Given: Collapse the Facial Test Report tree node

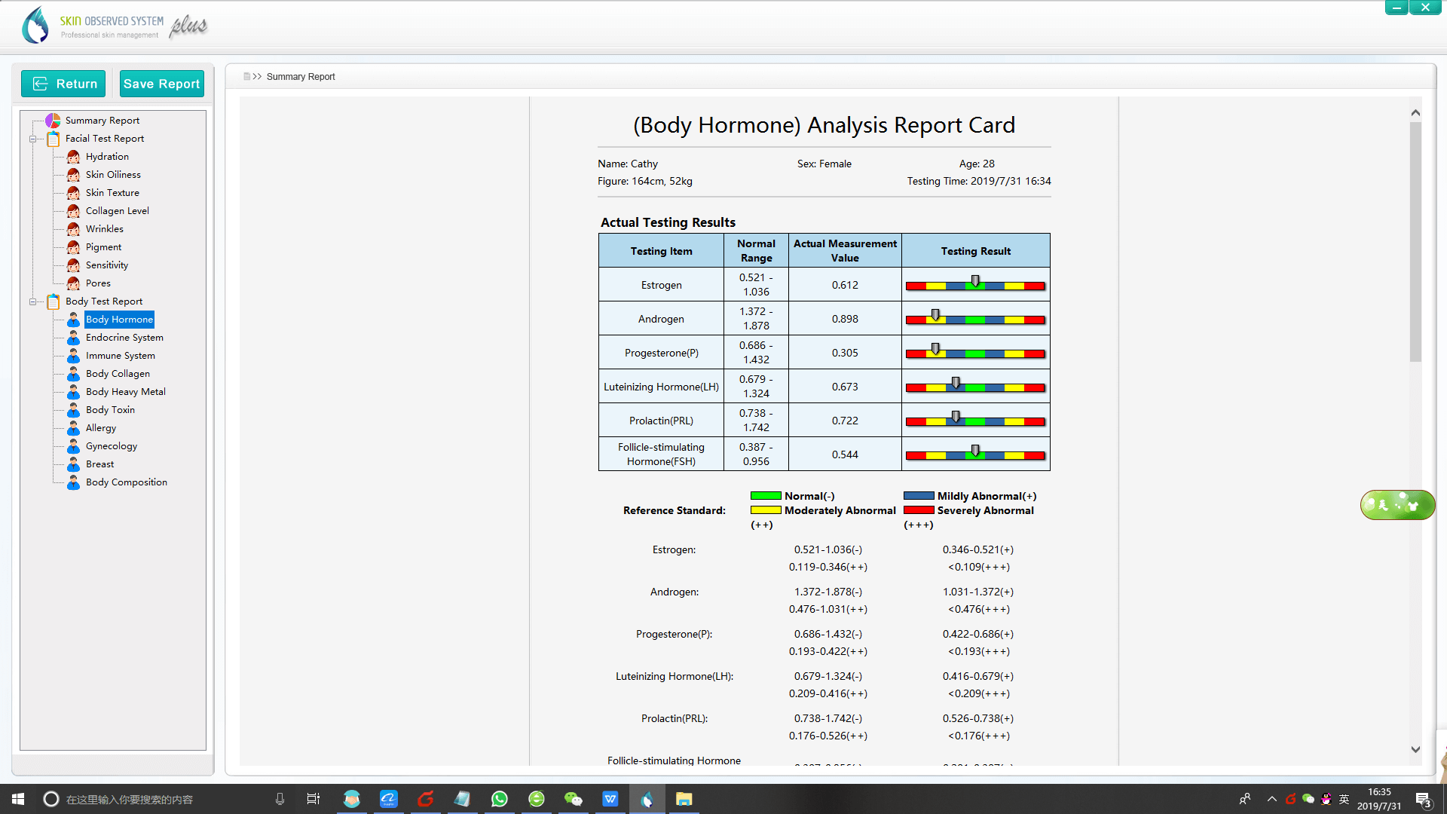Looking at the screenshot, I should pyautogui.click(x=32, y=139).
